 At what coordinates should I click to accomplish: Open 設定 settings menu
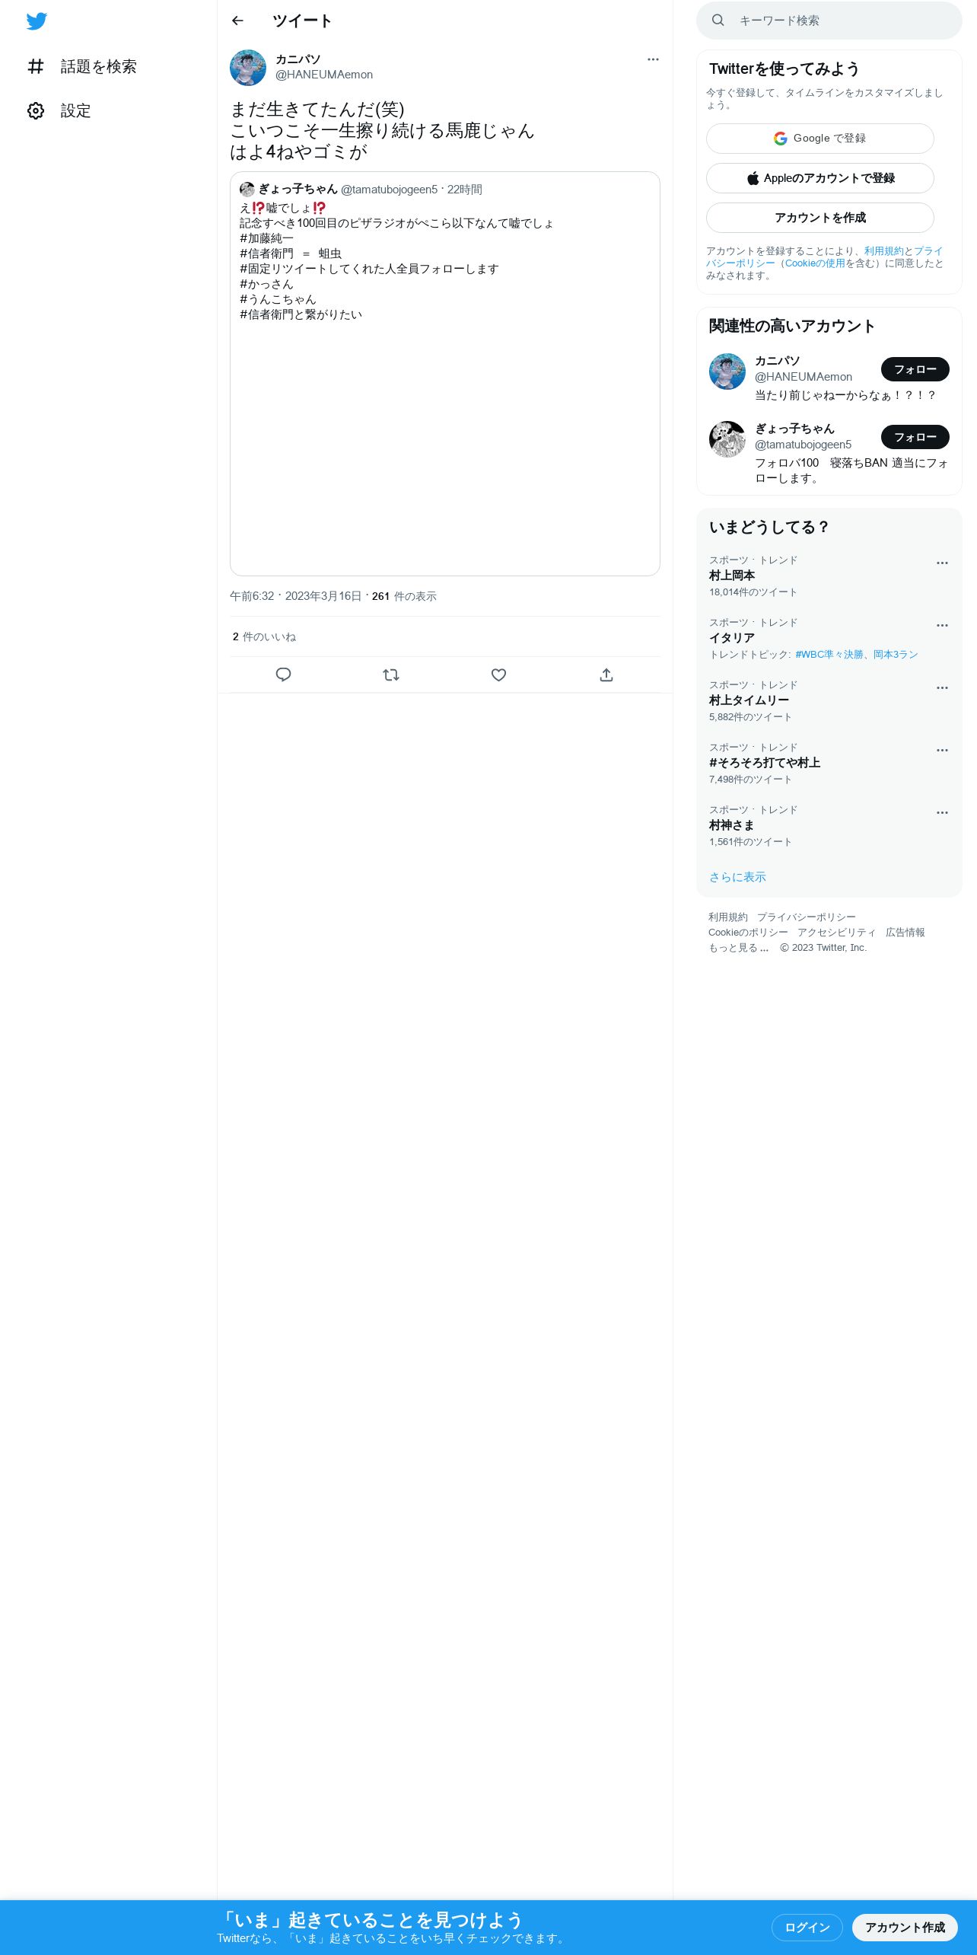tap(59, 111)
